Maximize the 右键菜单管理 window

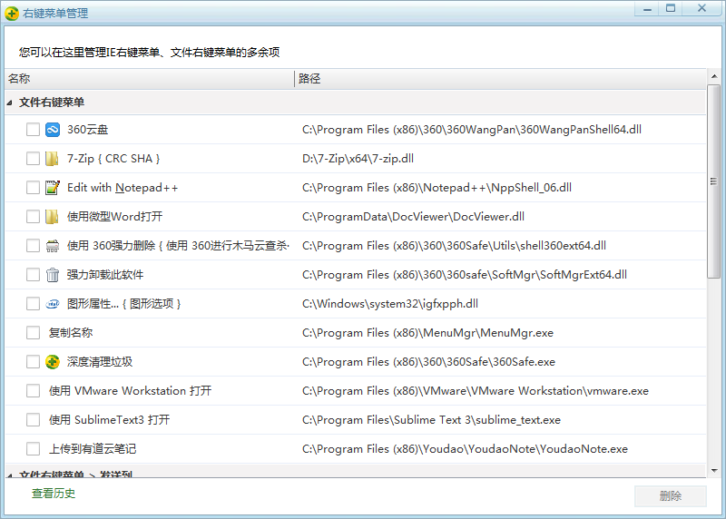(671, 9)
